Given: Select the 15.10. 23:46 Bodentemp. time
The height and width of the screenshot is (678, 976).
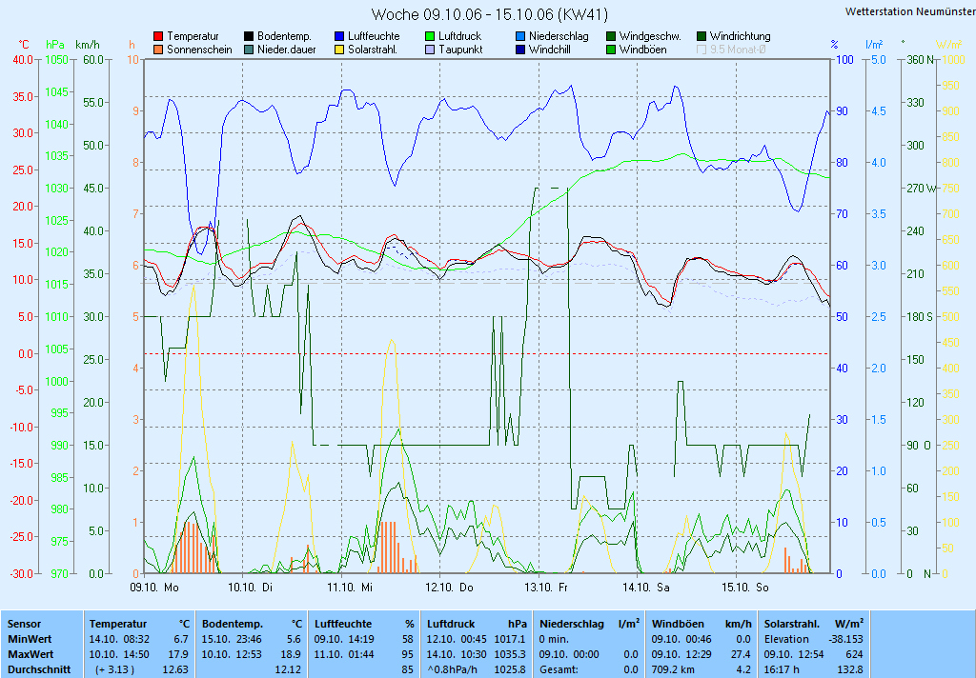Looking at the screenshot, I should coord(232,640).
